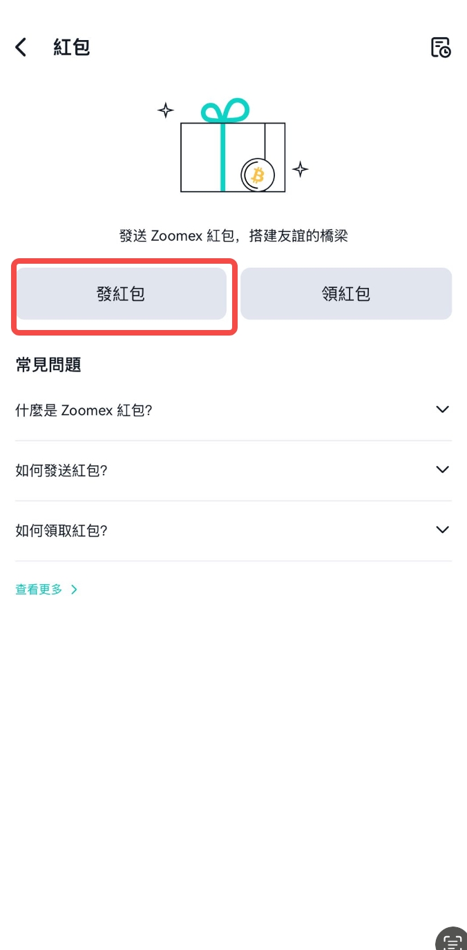Tap the floating scan icon at bottom corner
This screenshot has width=467, height=950.
click(452, 940)
